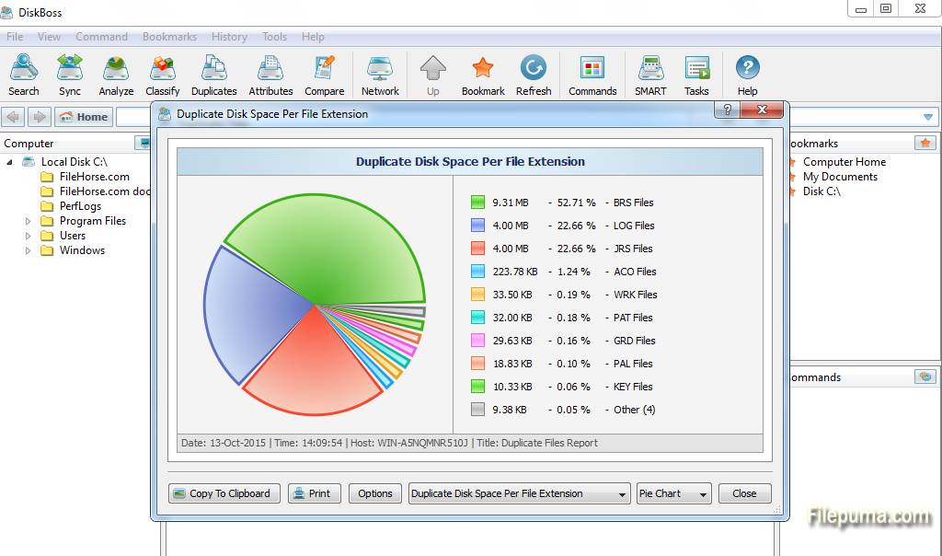Click the Copy To Clipboard button

point(222,493)
